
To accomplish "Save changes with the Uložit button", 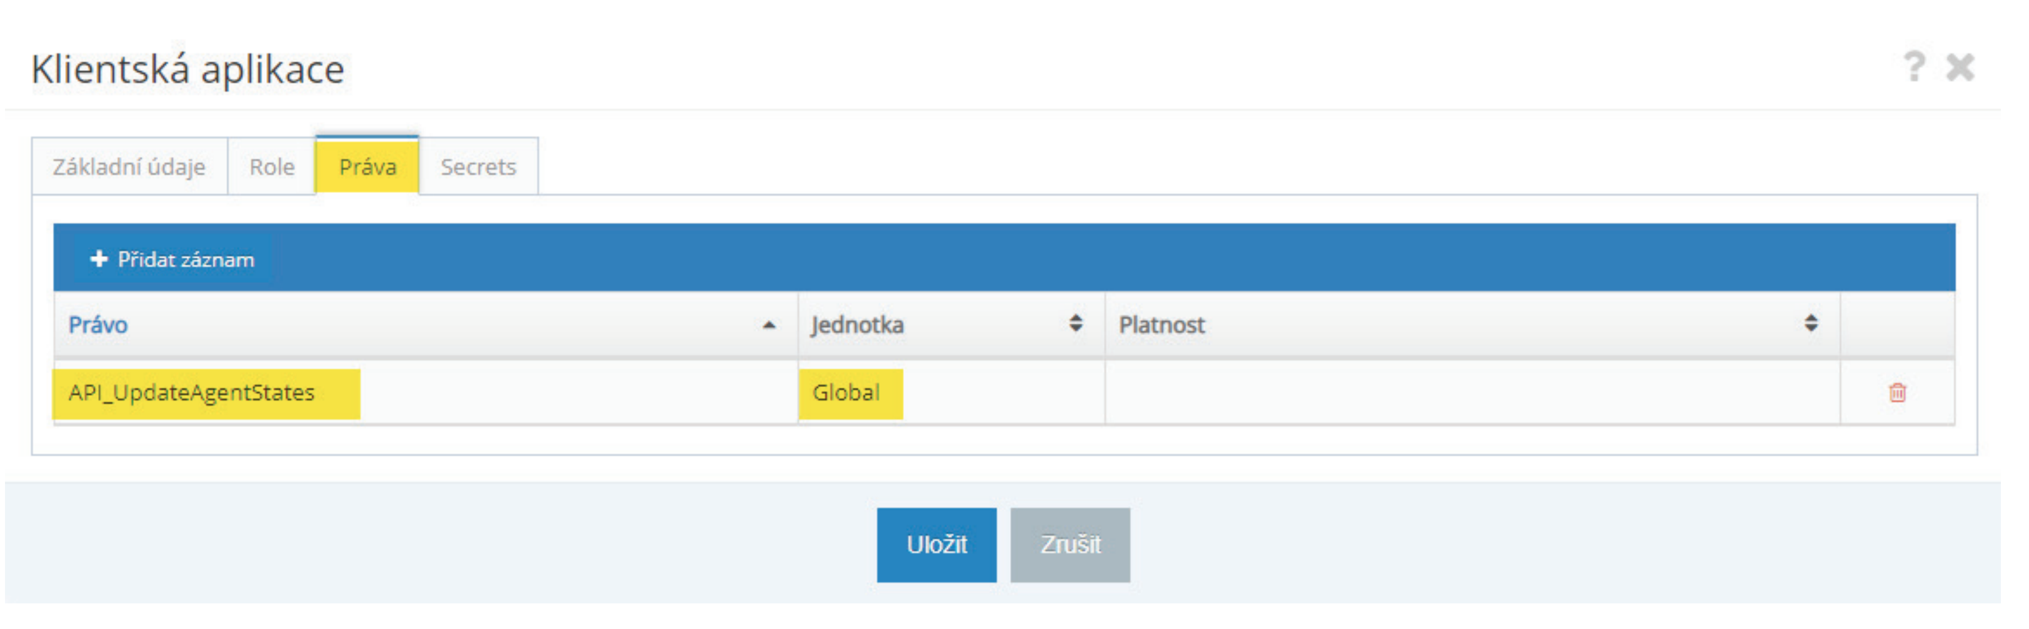I will [x=936, y=545].
